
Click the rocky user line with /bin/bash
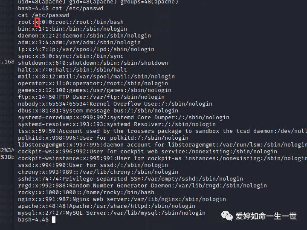tap(86, 193)
